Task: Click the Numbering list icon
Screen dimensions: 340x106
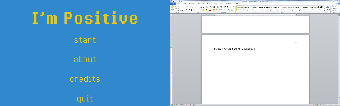Action: (x=218, y=7)
